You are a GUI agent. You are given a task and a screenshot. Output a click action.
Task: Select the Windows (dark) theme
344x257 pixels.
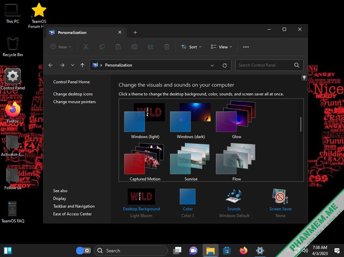point(191,121)
